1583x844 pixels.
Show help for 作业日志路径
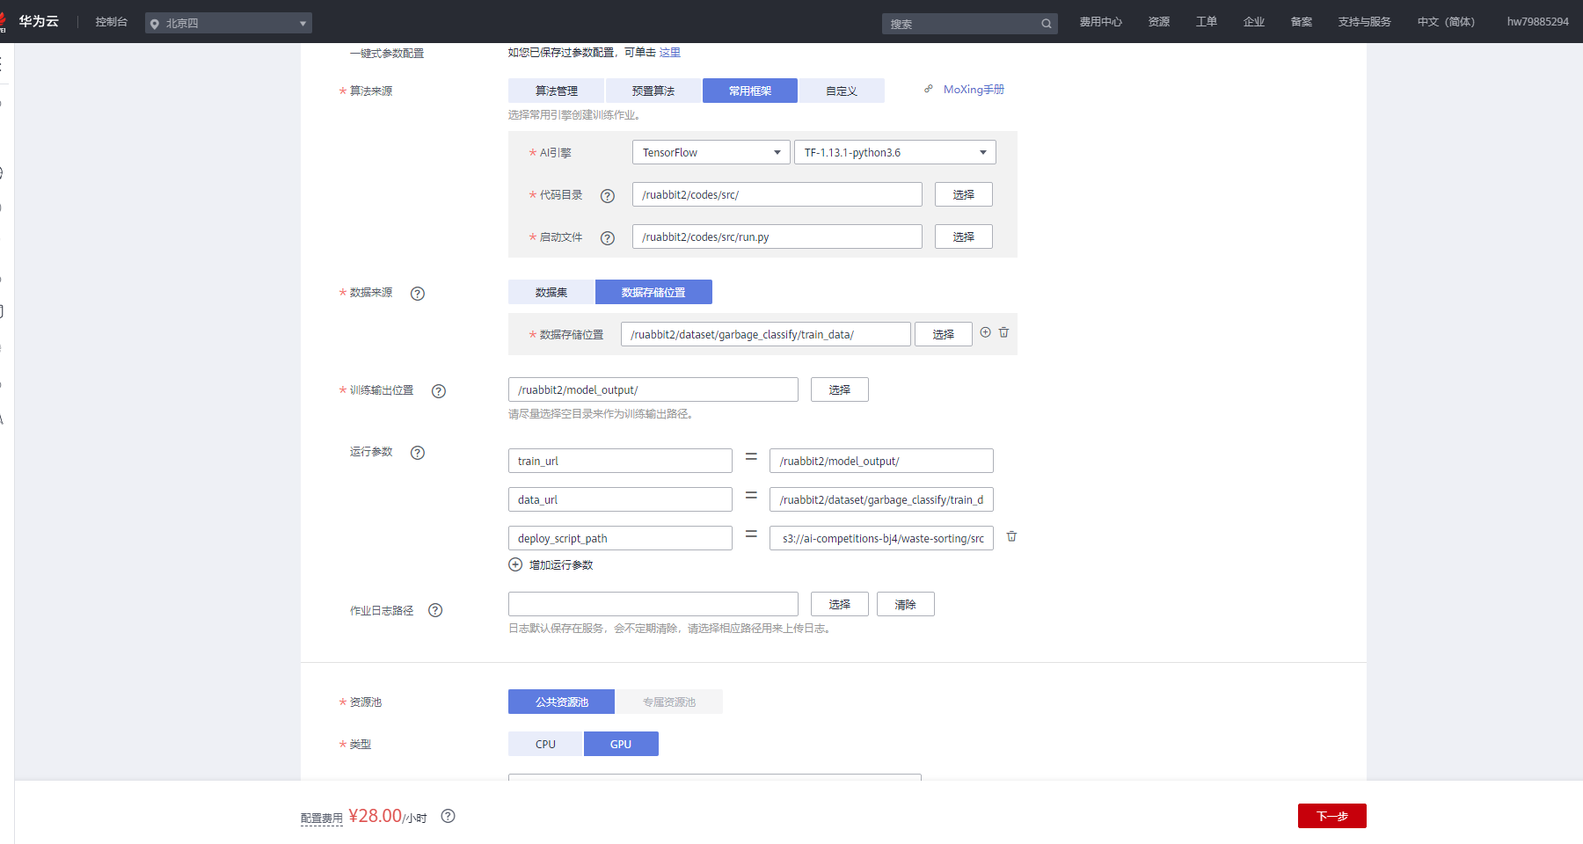click(x=435, y=611)
